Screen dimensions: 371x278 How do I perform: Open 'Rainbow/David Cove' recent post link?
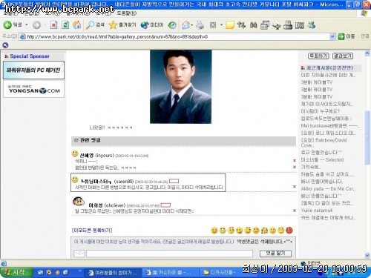tap(324, 142)
